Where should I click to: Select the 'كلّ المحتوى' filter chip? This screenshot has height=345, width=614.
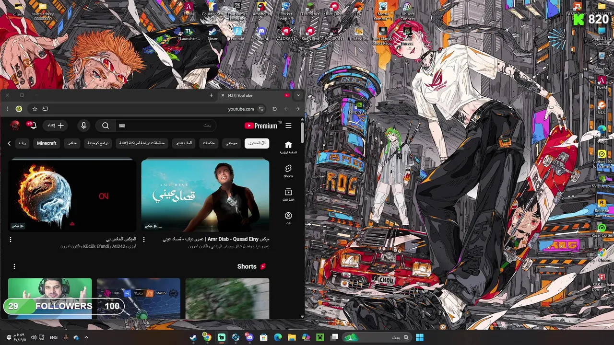[257, 143]
